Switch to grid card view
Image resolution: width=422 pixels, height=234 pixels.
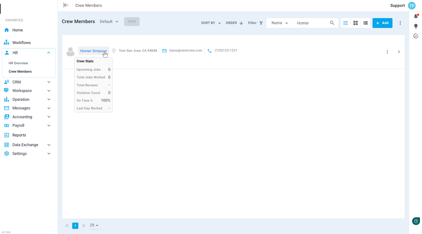tap(356, 23)
